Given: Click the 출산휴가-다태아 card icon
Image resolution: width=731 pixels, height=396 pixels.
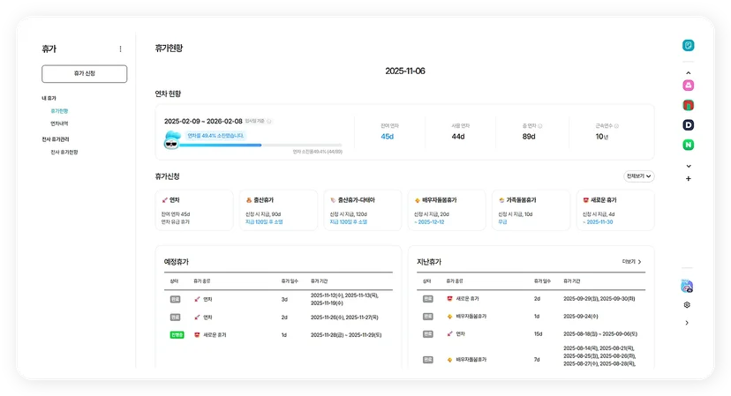Looking at the screenshot, I should (x=333, y=200).
